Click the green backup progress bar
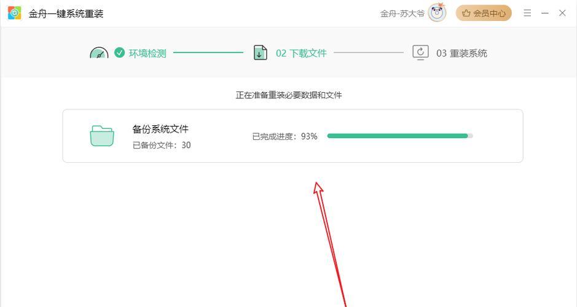 tap(400, 136)
